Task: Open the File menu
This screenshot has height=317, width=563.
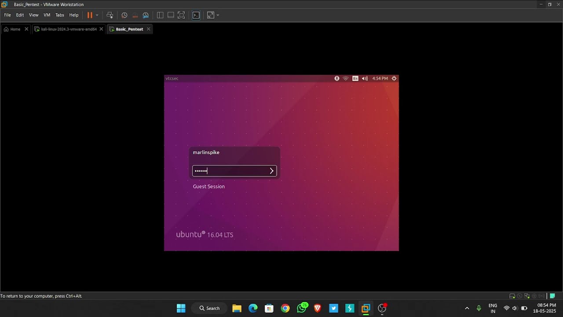Action: pos(7,15)
